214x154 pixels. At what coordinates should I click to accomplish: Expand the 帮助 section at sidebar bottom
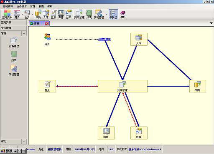[24, 142]
